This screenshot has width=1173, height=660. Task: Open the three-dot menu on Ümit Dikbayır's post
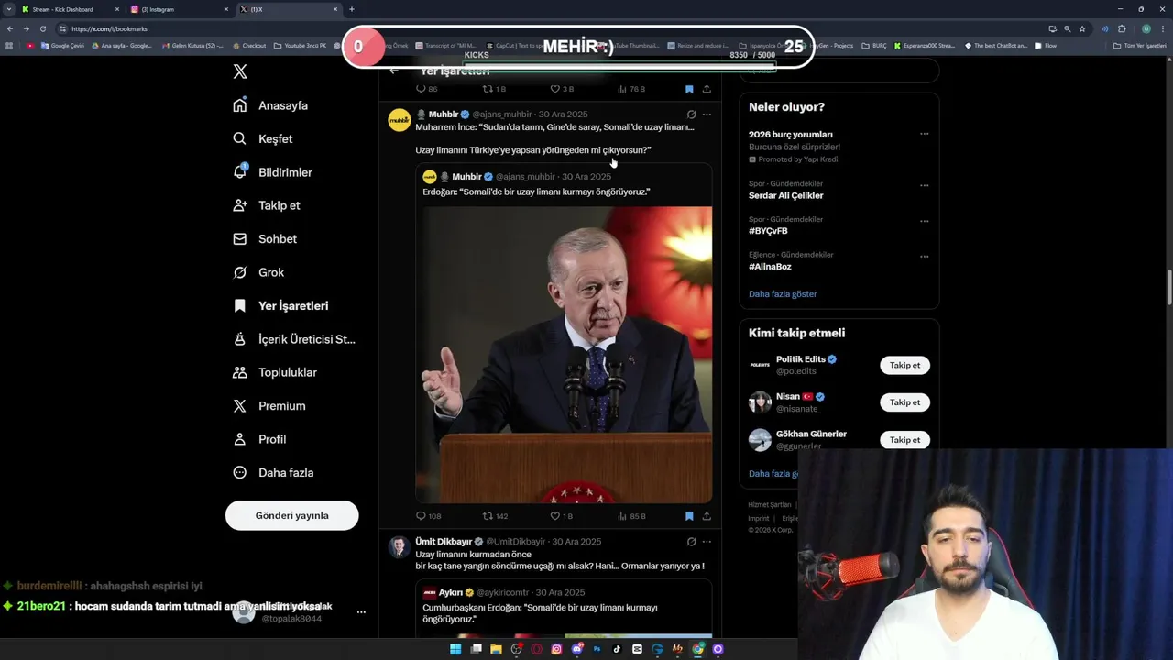tap(707, 542)
